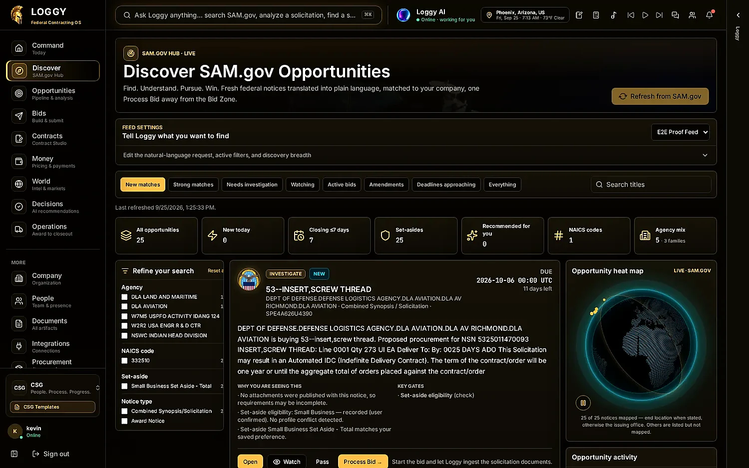
Task: Open the All opportunities stat card
Action: [x=156, y=235]
